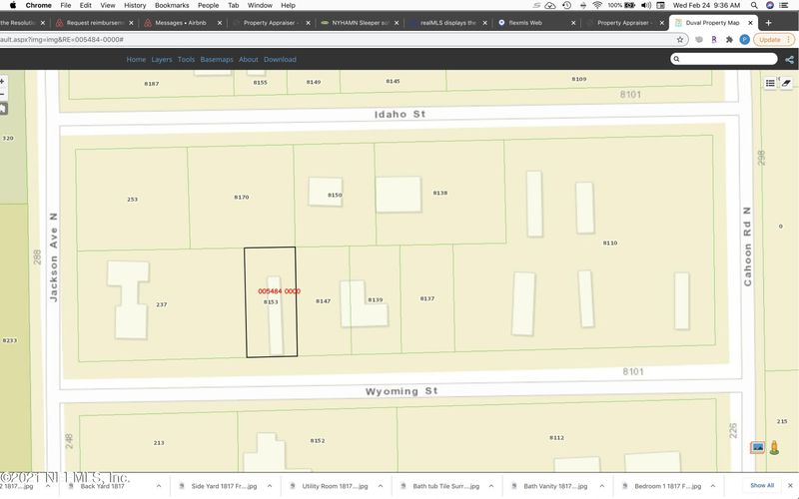799x499 pixels.
Task: Open the Chrome History menu
Action: click(135, 5)
